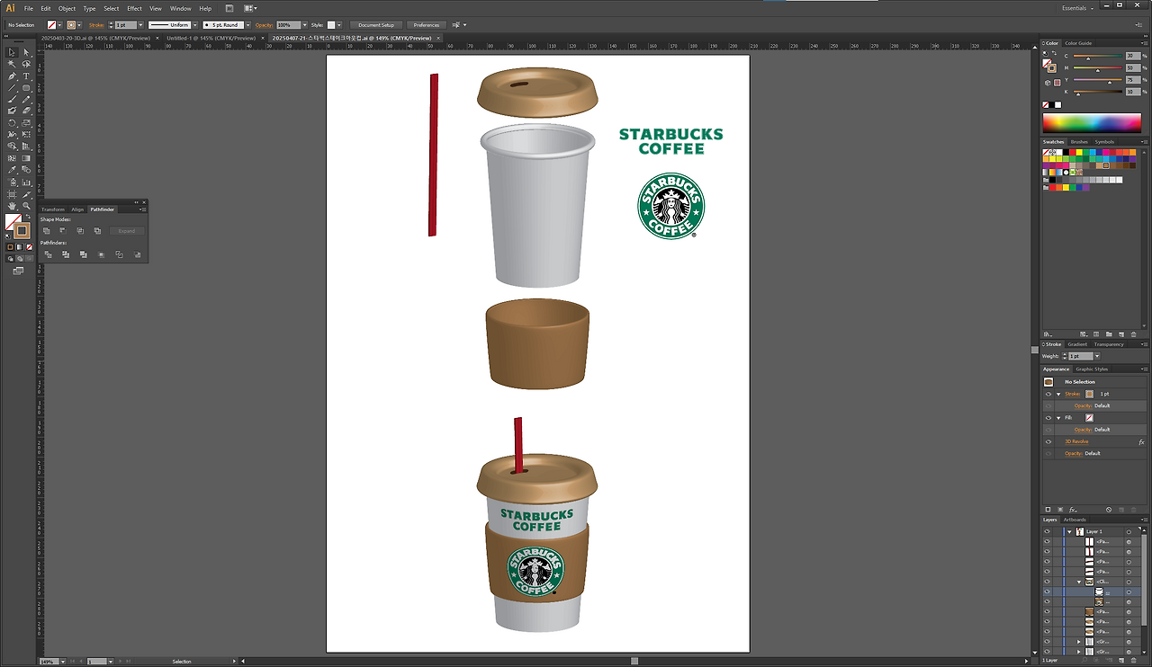Click the Document Setup button
Screen dimensions: 1152x667
point(375,25)
